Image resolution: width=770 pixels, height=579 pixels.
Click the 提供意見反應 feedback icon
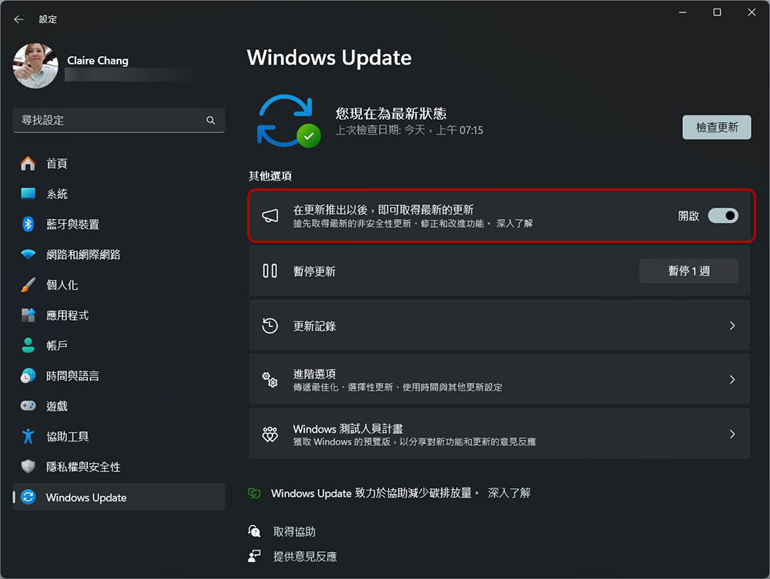(x=254, y=556)
